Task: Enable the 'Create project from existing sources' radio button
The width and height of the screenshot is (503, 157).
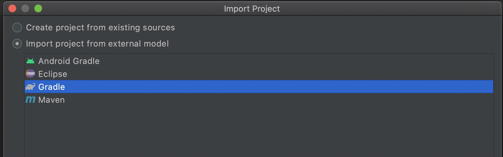Action: point(17,27)
